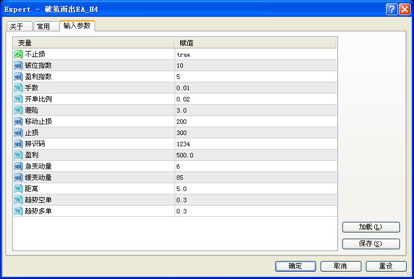Click the 移动止损 variable name
Screen dimensions: 414x279
click(38, 122)
